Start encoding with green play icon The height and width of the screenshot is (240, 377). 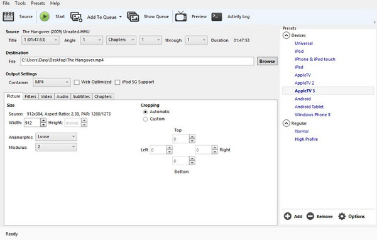tap(45, 16)
